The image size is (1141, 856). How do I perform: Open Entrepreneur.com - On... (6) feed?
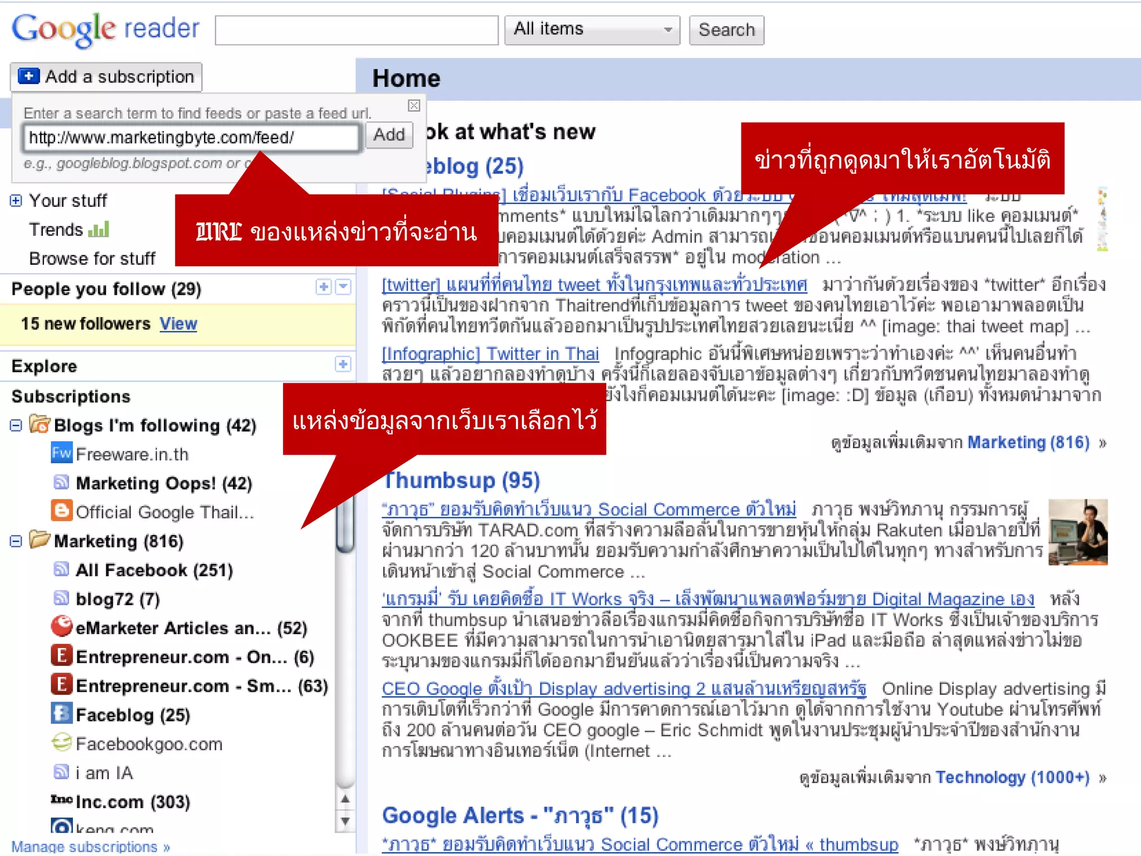click(x=195, y=657)
